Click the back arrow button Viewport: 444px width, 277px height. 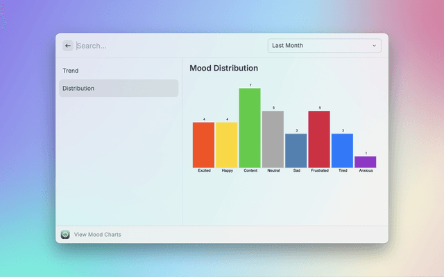click(68, 46)
